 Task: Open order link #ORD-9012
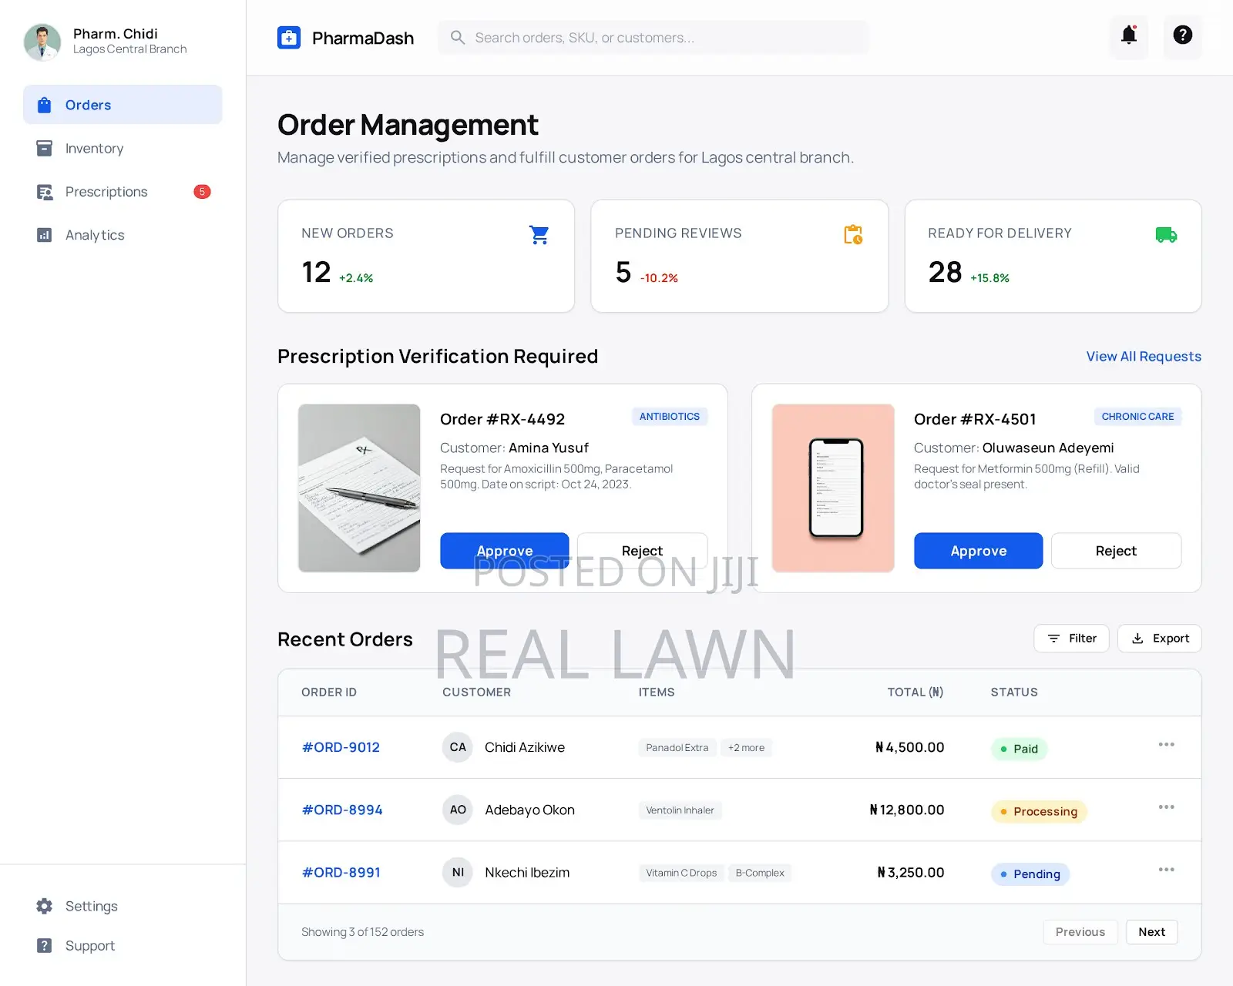pos(341,747)
